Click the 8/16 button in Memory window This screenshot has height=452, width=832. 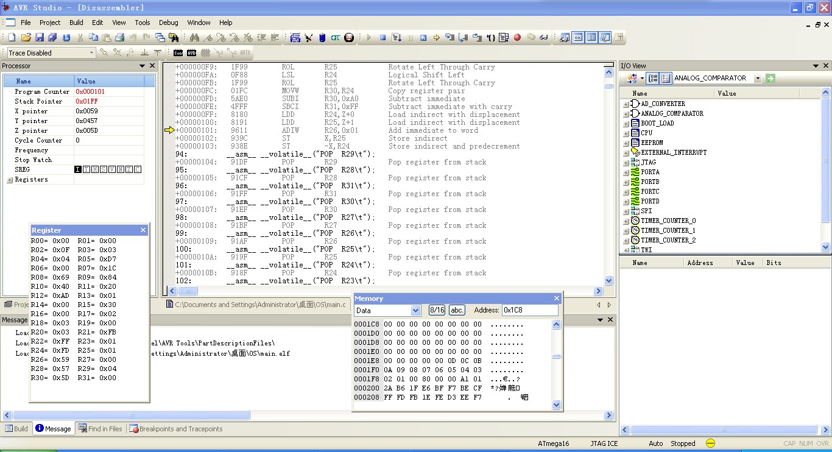pos(437,310)
